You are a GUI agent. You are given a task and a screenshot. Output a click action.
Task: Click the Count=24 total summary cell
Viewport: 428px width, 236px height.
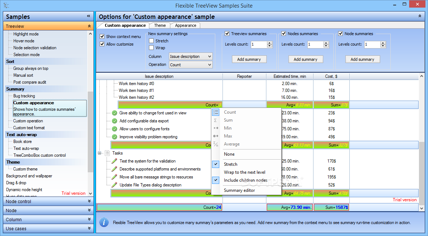pos(159,207)
